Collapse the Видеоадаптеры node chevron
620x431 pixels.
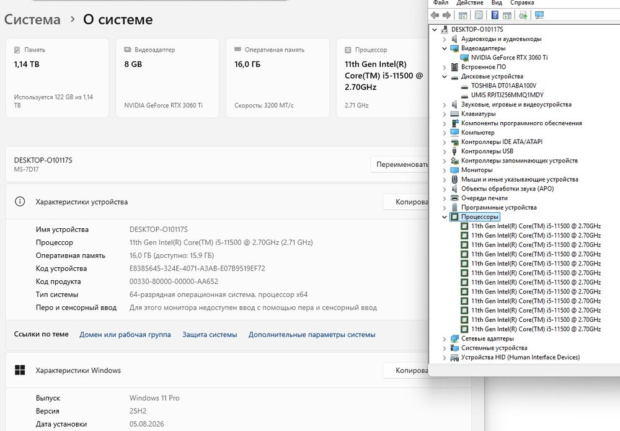(x=445, y=48)
